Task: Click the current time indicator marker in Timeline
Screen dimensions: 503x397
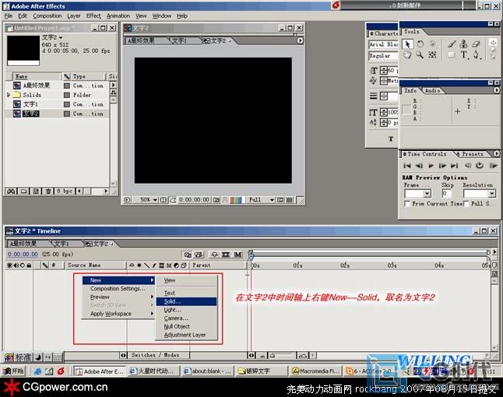Action: click(251, 255)
